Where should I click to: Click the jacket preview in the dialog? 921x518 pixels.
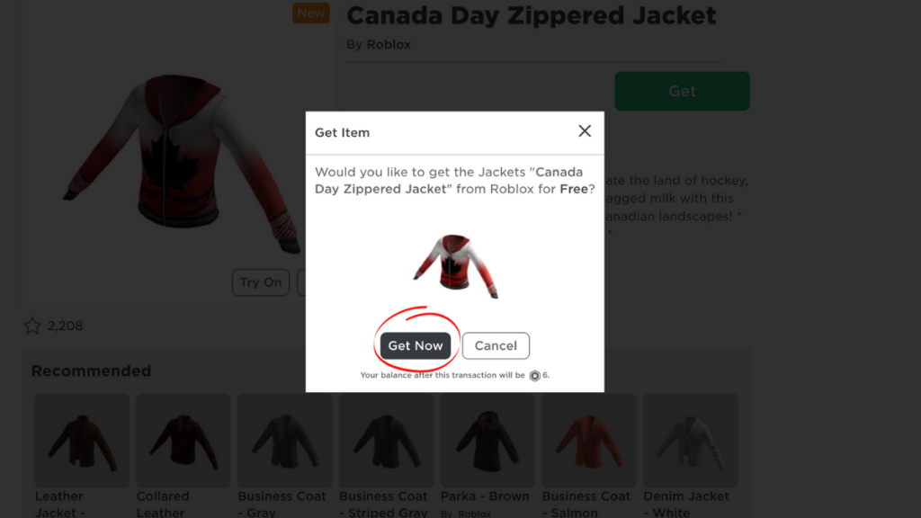455,266
